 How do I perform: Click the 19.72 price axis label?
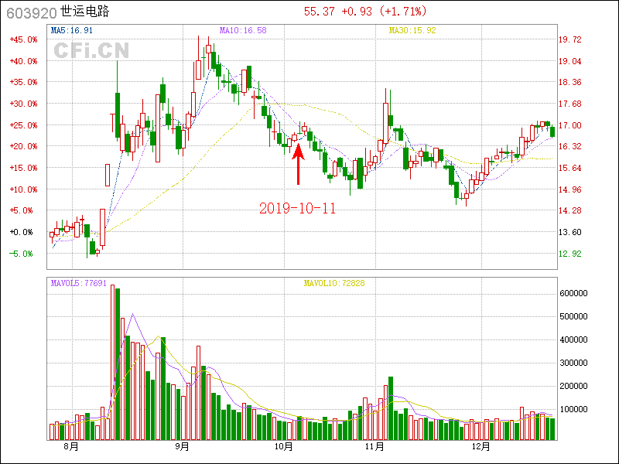point(570,39)
